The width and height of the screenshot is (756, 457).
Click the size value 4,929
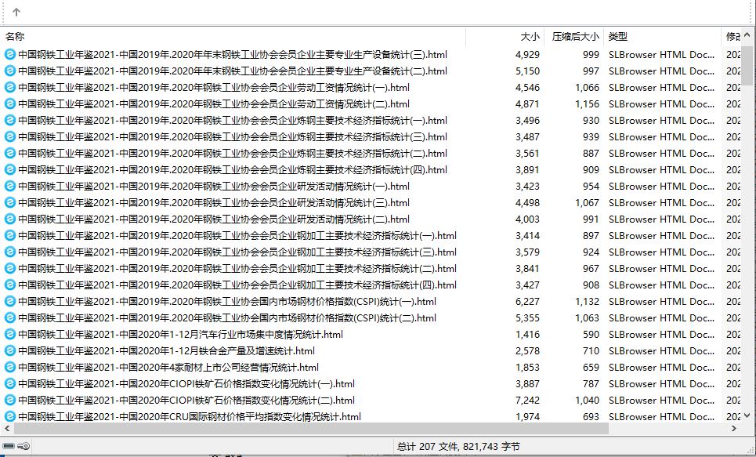527,55
